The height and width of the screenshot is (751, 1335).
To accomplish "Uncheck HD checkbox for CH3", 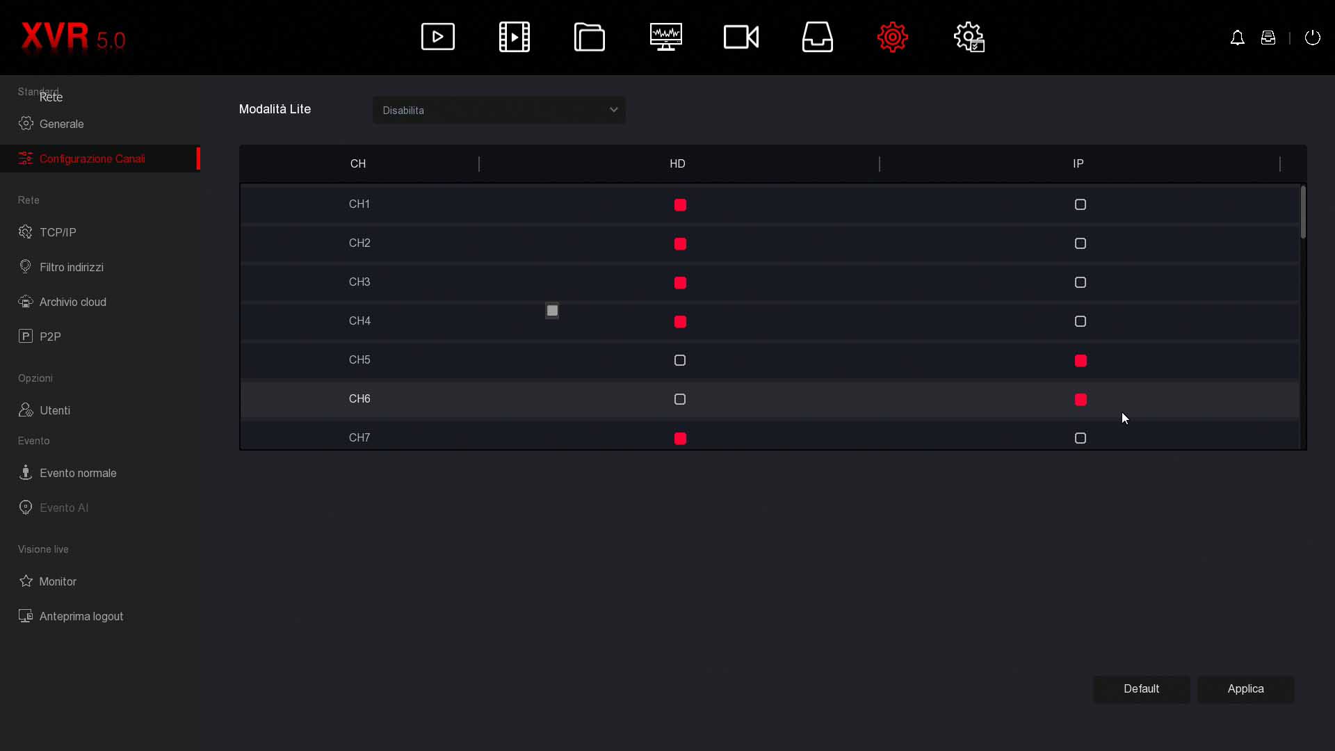I will click(680, 283).
